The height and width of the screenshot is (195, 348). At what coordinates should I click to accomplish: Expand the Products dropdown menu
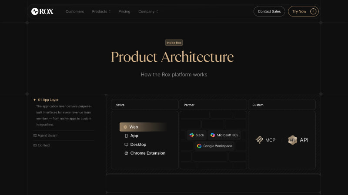point(101,12)
